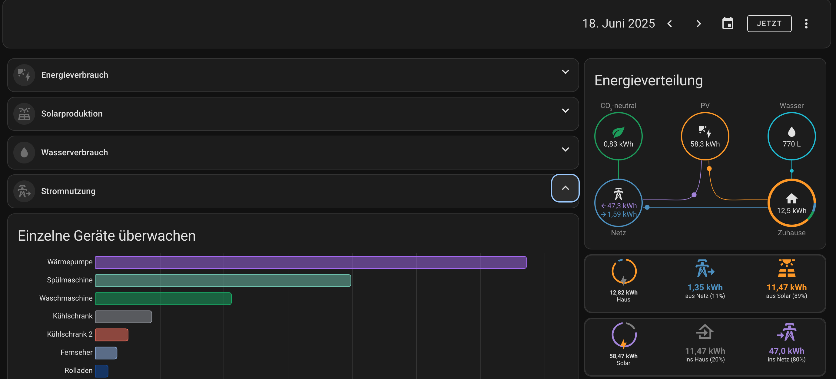Open the calendar date picker icon

727,24
